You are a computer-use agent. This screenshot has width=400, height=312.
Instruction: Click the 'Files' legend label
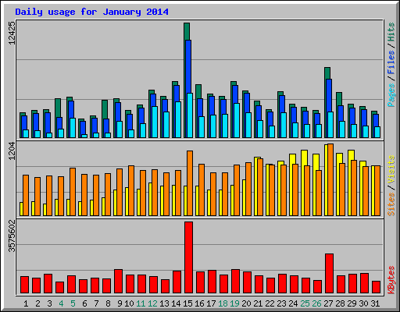[x=391, y=62]
